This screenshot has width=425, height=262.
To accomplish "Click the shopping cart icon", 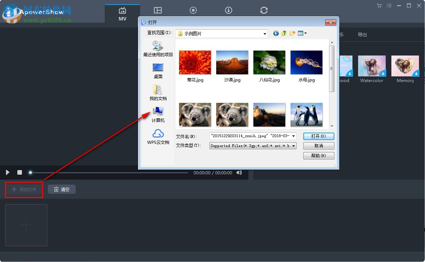I will [379, 6].
